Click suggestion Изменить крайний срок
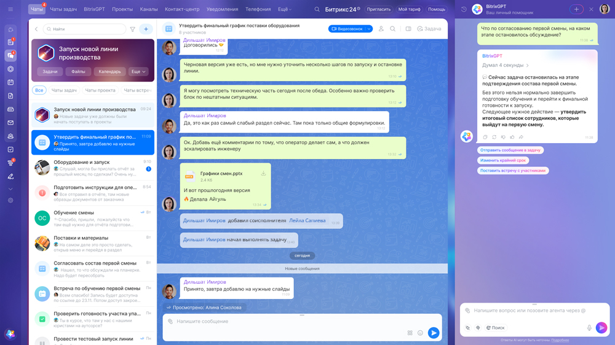 click(503, 160)
